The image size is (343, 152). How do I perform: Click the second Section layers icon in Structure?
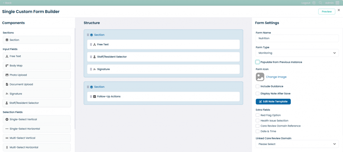tap(91, 87)
